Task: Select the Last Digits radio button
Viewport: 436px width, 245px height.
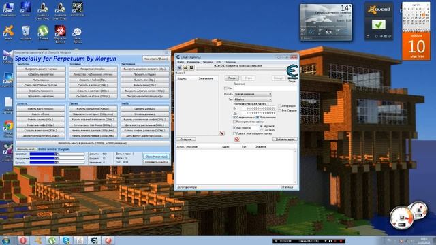Action: click(x=262, y=130)
